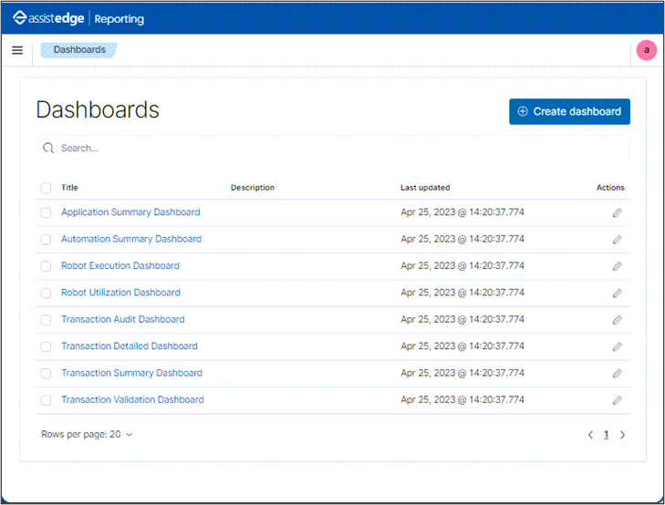Sort table by Title column header
This screenshot has height=505, width=665.
69,188
